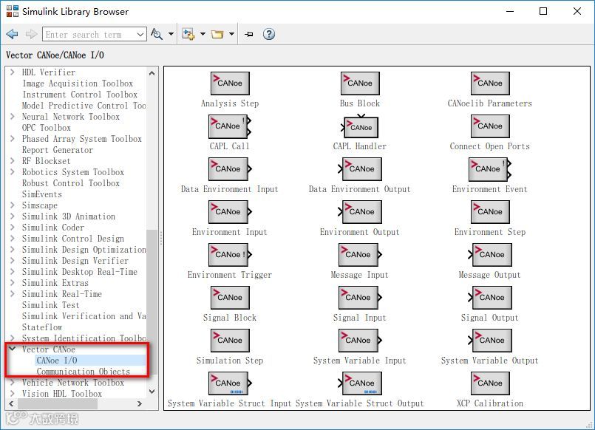Click the tree horizontal scroll right arrow
Image resolution: width=595 pixels, height=430 pixels.
pyautogui.click(x=140, y=404)
